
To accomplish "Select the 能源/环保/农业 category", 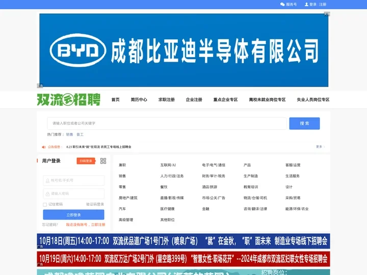I will [297, 209].
